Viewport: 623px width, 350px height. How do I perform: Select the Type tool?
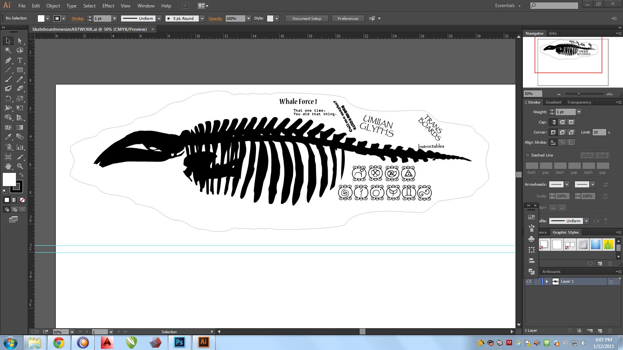[20, 60]
